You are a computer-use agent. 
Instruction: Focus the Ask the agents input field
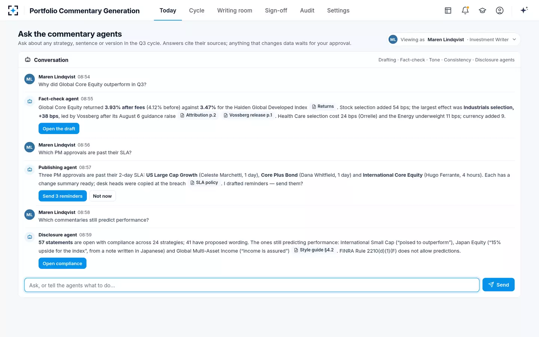[252, 285]
